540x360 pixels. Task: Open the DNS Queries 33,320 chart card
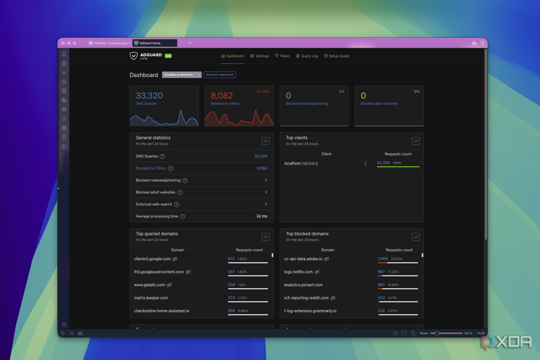(165, 106)
